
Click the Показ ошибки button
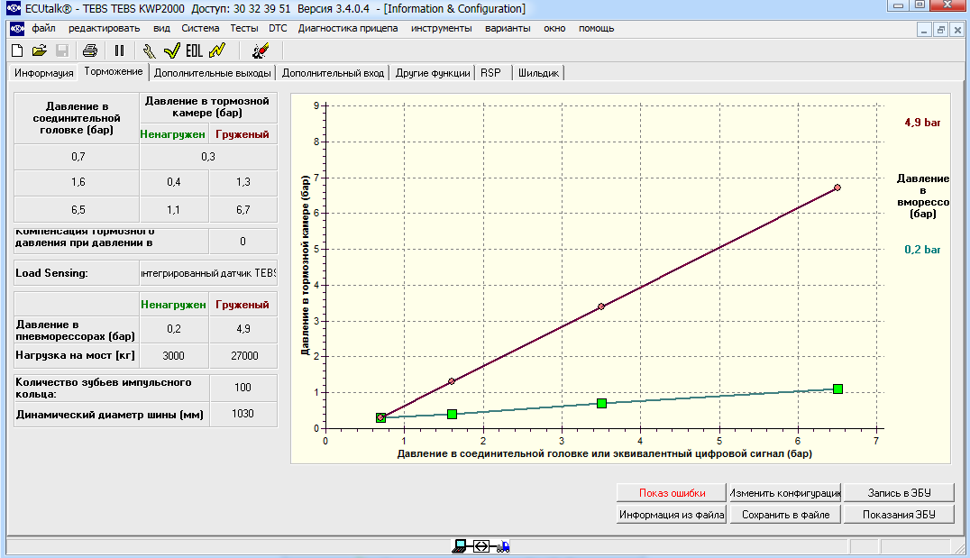click(x=671, y=493)
